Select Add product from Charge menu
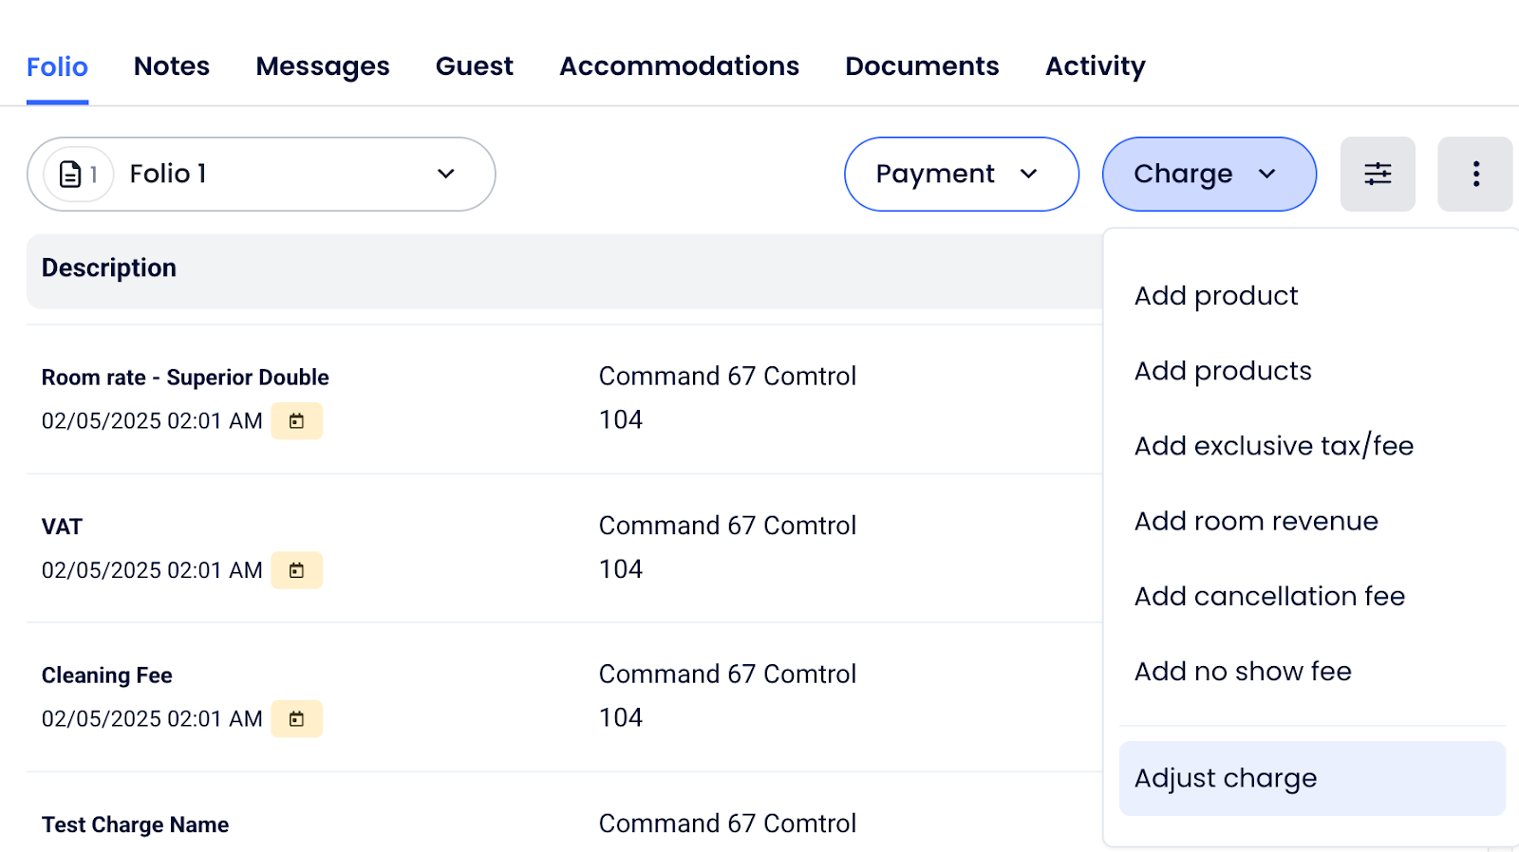 (x=1215, y=296)
